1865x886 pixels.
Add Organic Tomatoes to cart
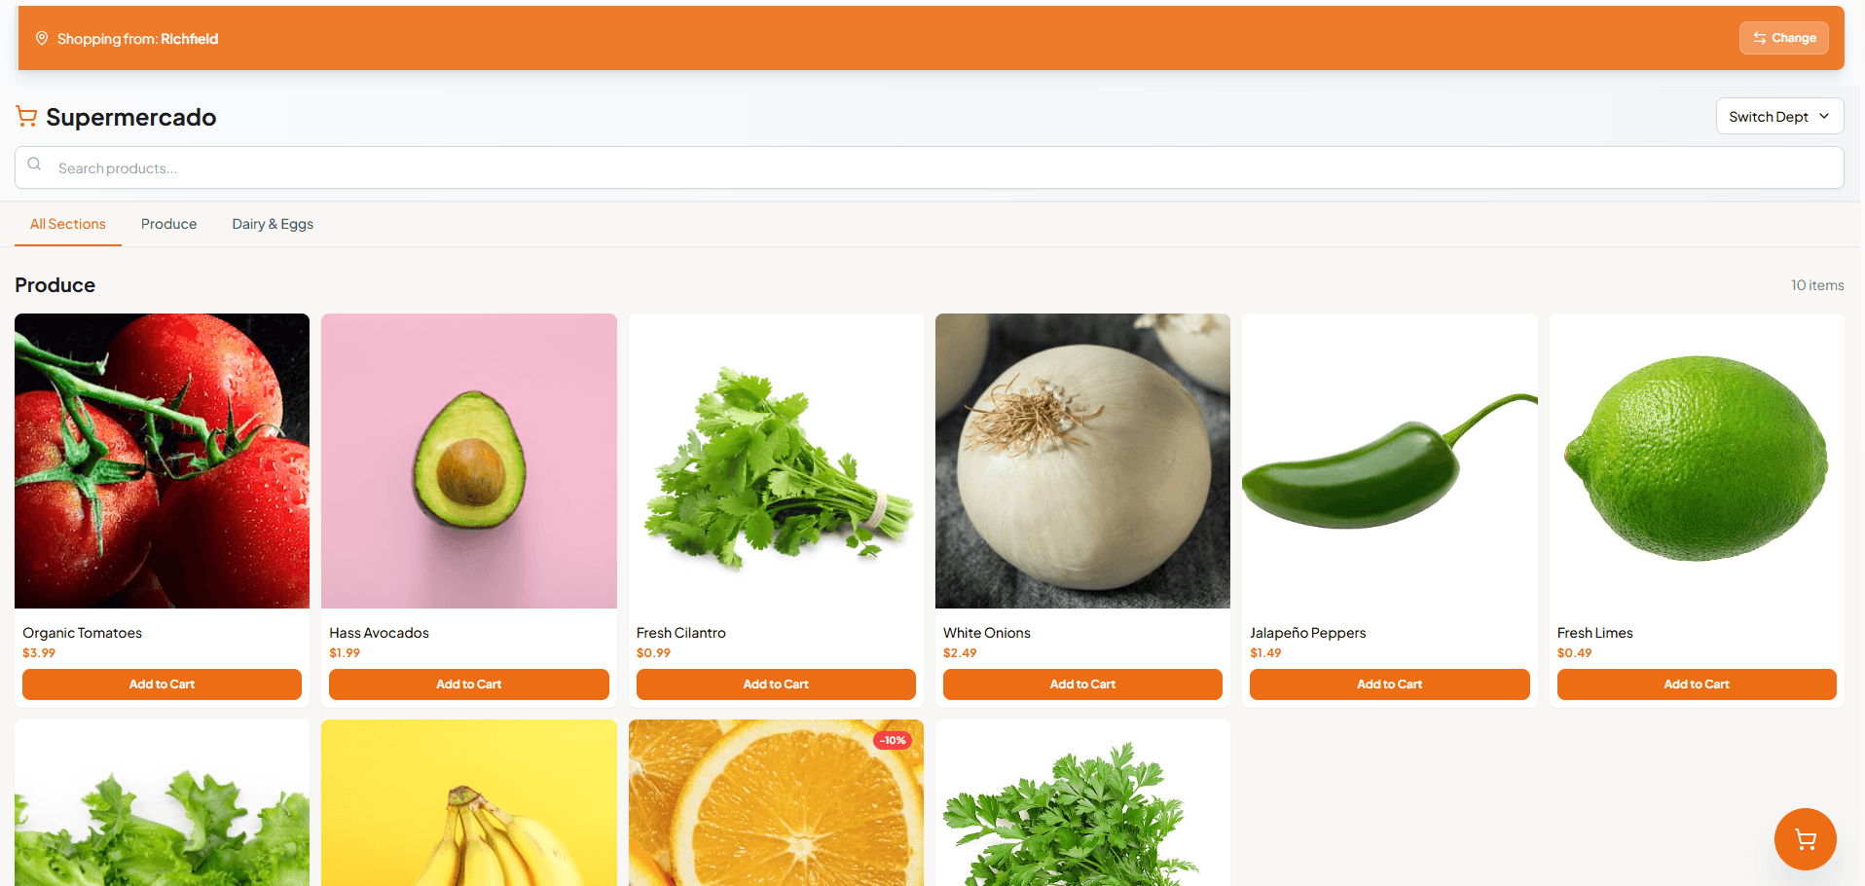[x=162, y=684]
